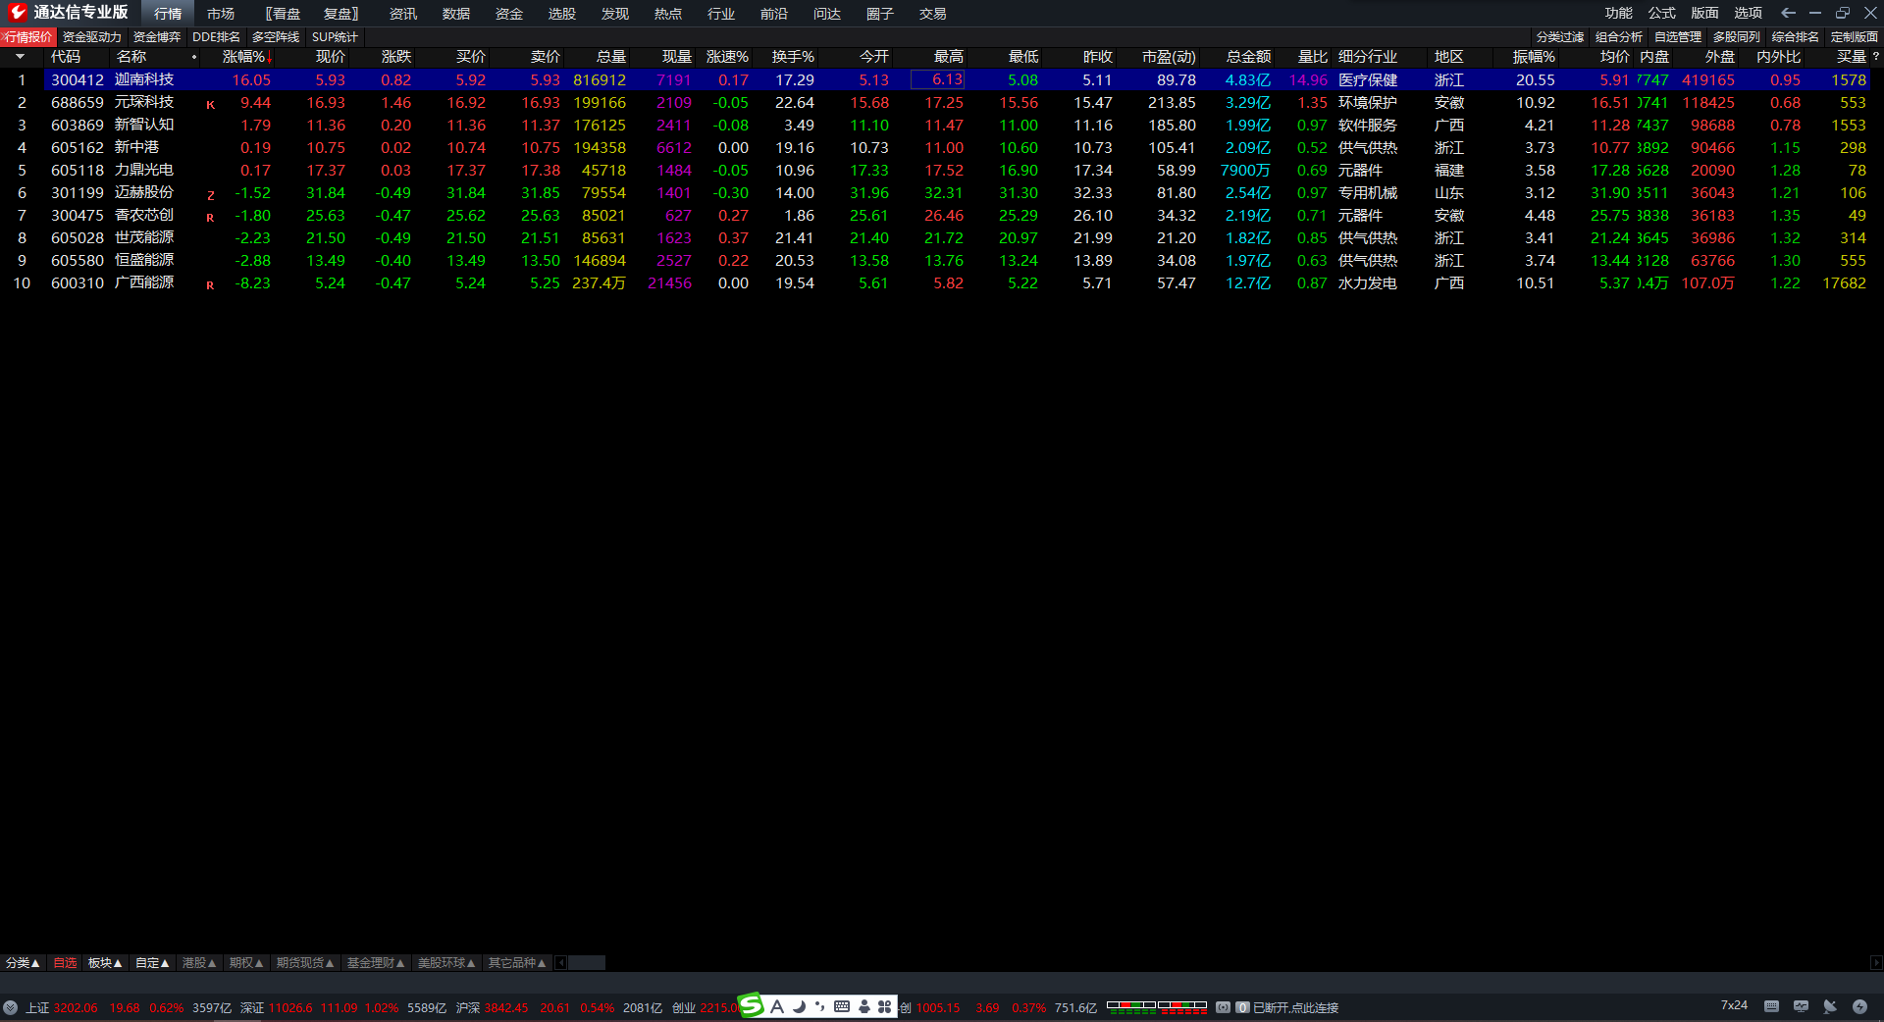
Task: Switch to the 行情报价 tab
Action: (27, 37)
